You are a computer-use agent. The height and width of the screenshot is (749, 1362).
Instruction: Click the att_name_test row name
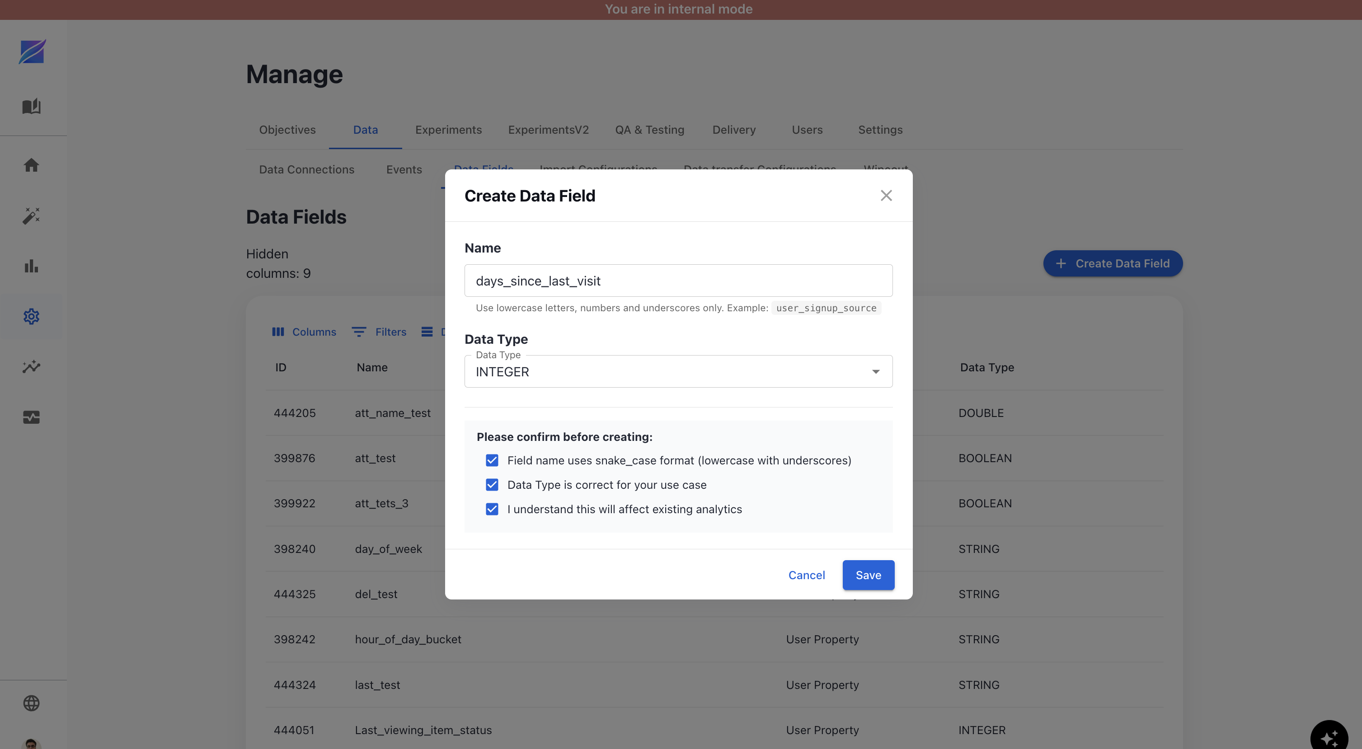[392, 413]
